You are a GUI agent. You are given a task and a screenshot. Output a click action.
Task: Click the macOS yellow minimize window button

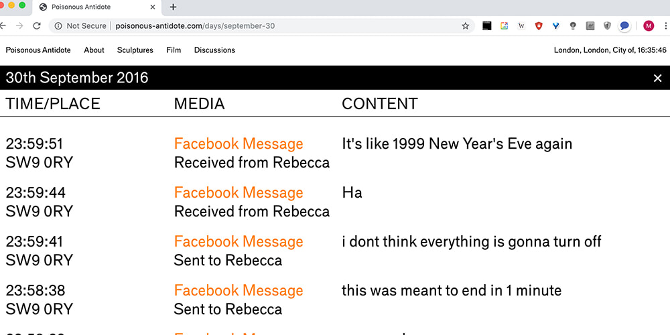[11, 5]
